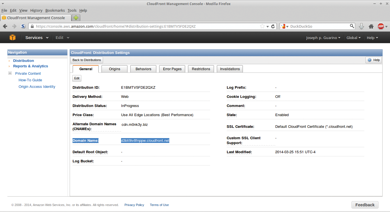Open Origin Access Identity link
The image size is (390, 212).
[37, 87]
